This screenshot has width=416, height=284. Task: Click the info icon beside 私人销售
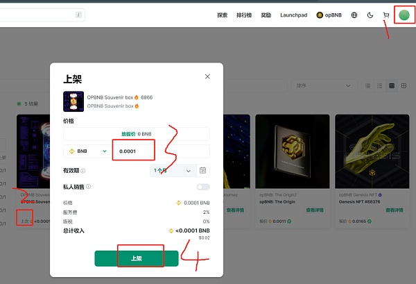88,187
